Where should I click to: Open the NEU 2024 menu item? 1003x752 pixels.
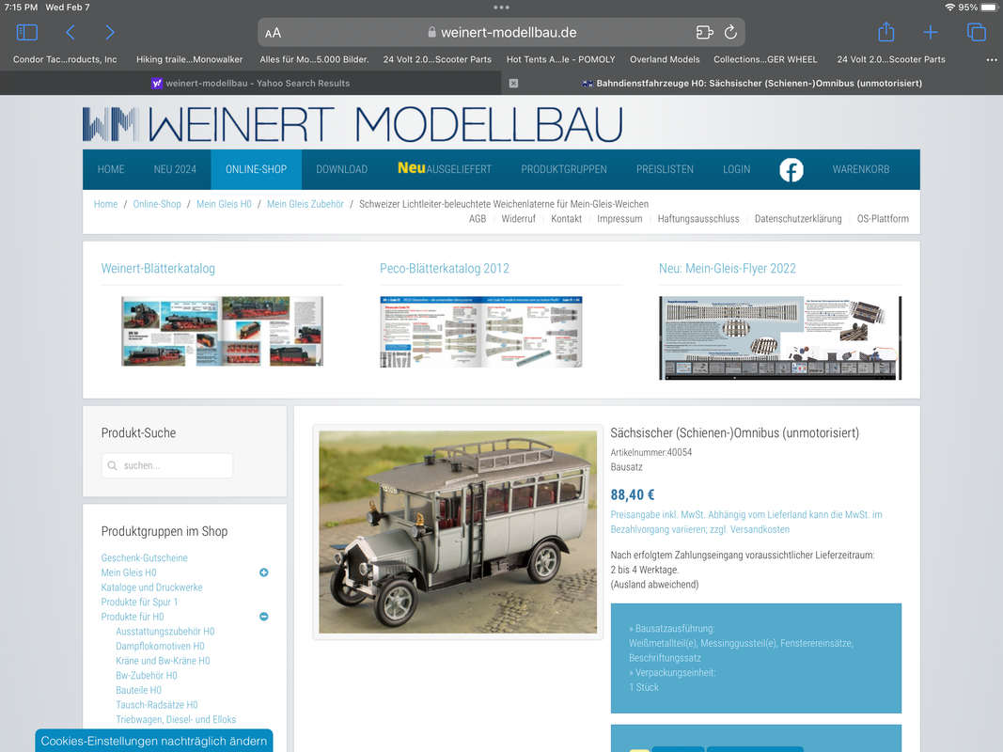pyautogui.click(x=175, y=169)
